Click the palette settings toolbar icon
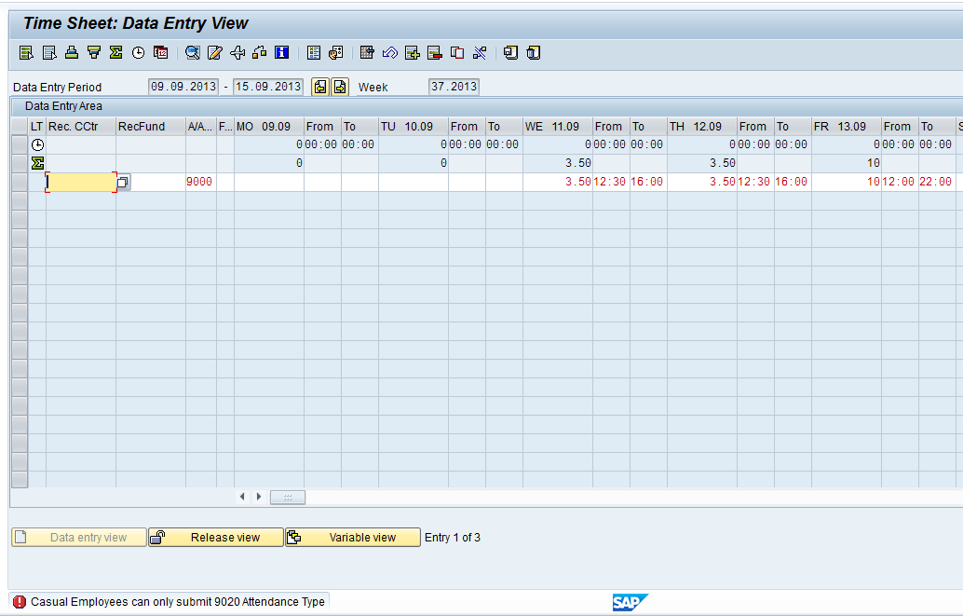963x616 pixels. coord(336,53)
